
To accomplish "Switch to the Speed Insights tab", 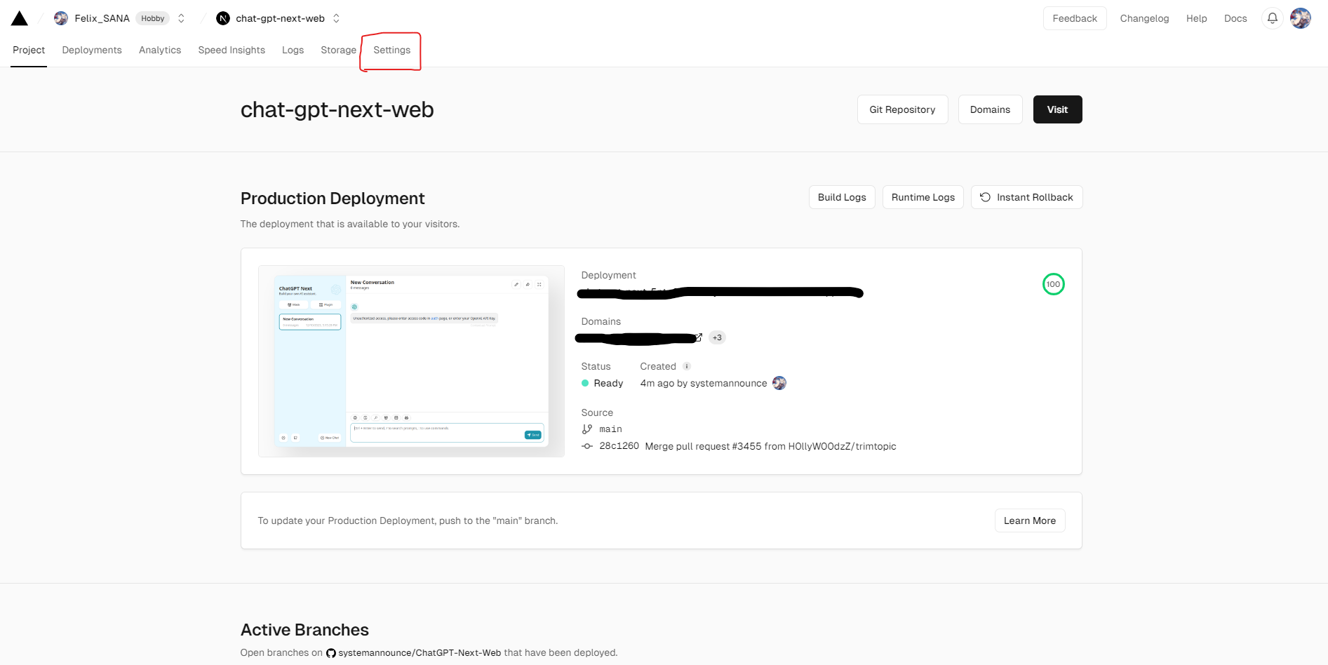I will [x=232, y=50].
